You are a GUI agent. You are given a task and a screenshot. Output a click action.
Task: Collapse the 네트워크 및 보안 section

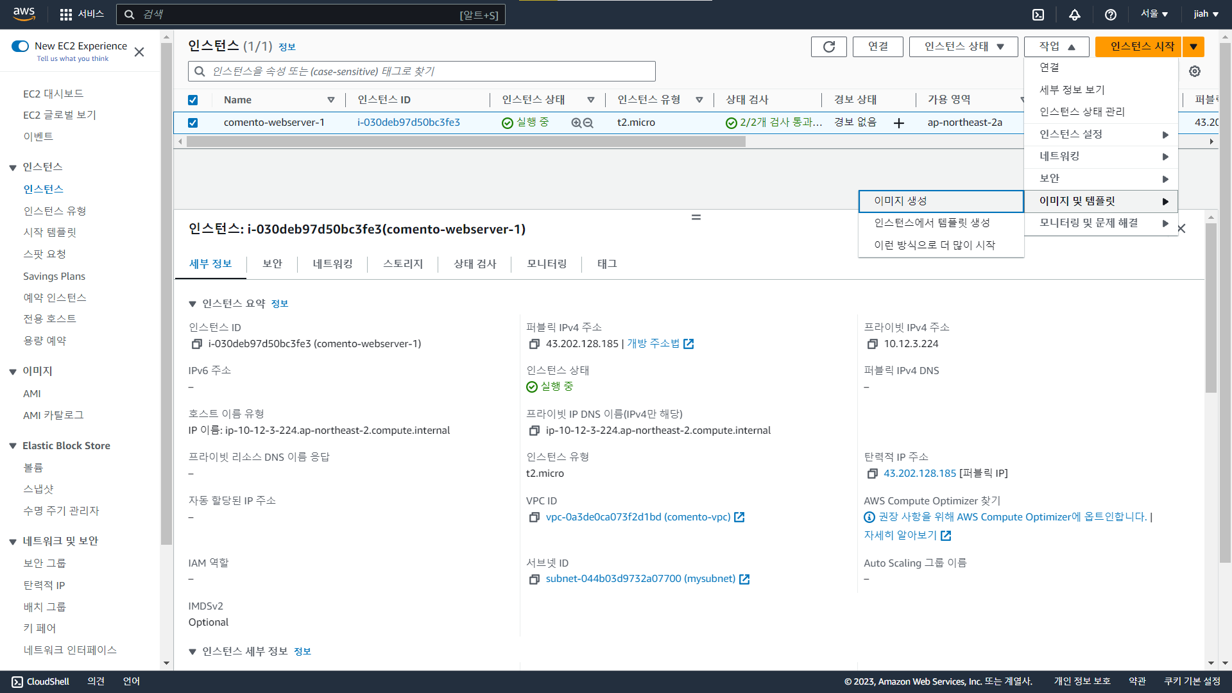tap(13, 542)
